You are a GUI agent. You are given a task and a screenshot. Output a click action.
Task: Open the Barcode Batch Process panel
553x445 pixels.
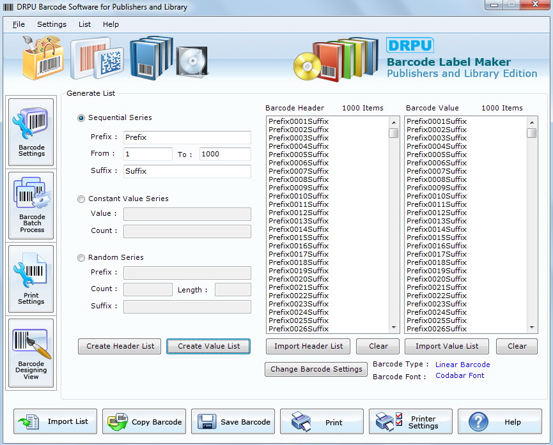point(31,205)
